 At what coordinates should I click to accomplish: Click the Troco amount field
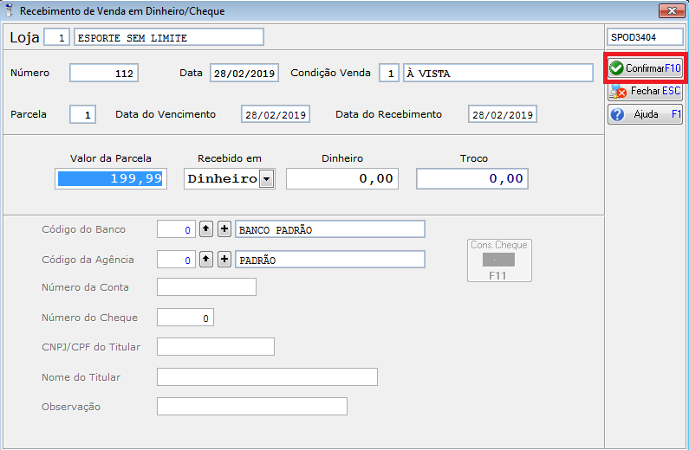pos(472,179)
